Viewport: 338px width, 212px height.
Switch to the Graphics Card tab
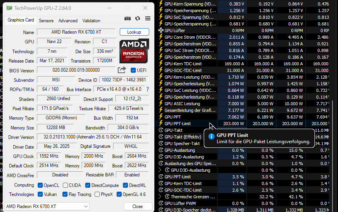click(x=21, y=20)
